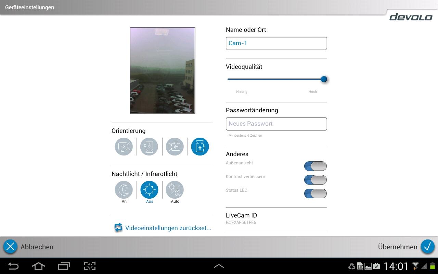This screenshot has width=438, height=274.
Task: Click the LiveCam ID value BCF2AF561FE6
Action: coord(241,223)
